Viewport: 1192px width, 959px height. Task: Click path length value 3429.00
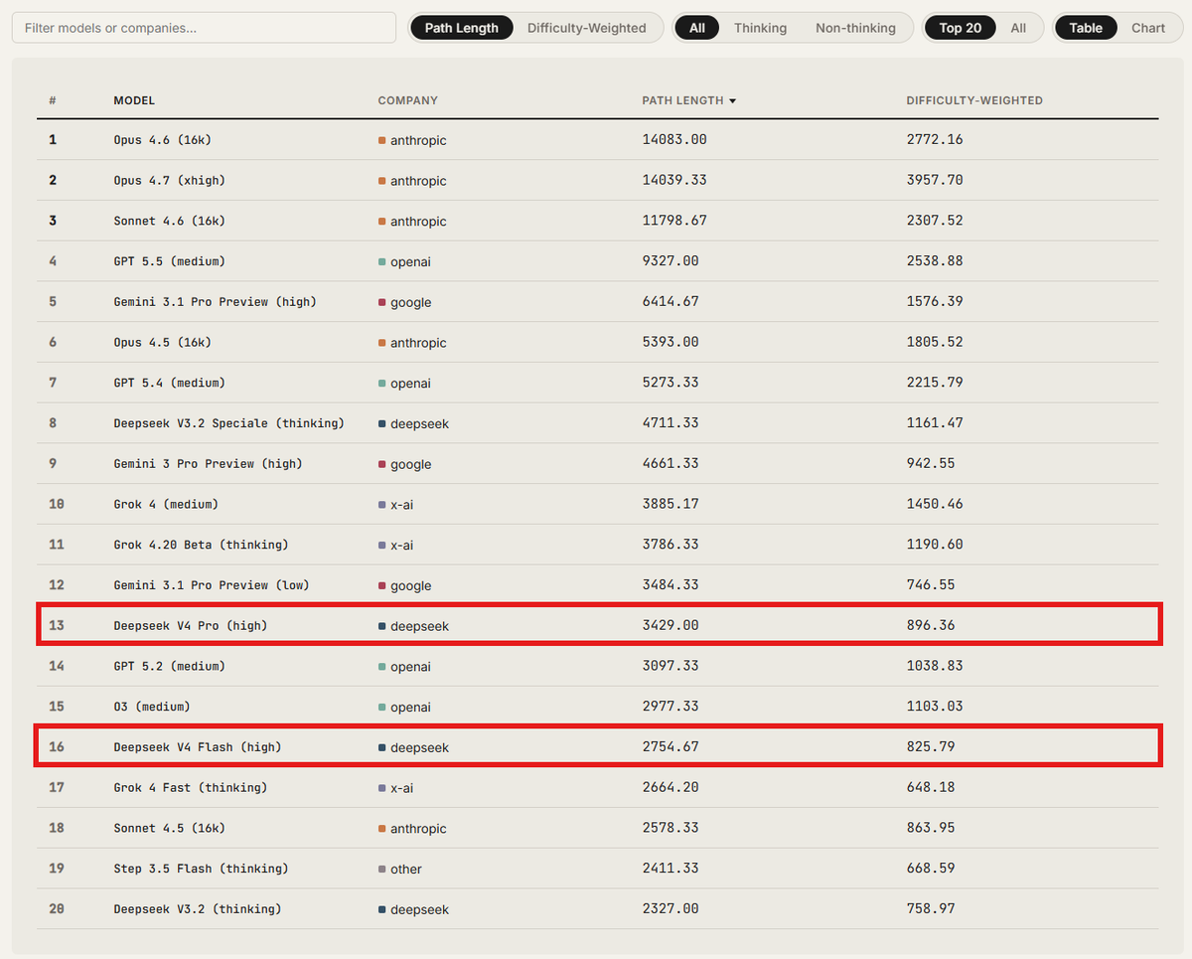(x=670, y=626)
